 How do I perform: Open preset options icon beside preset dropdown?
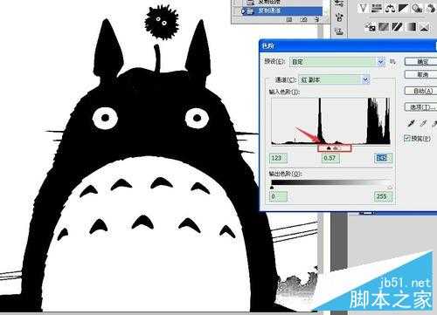pyautogui.click(x=393, y=62)
